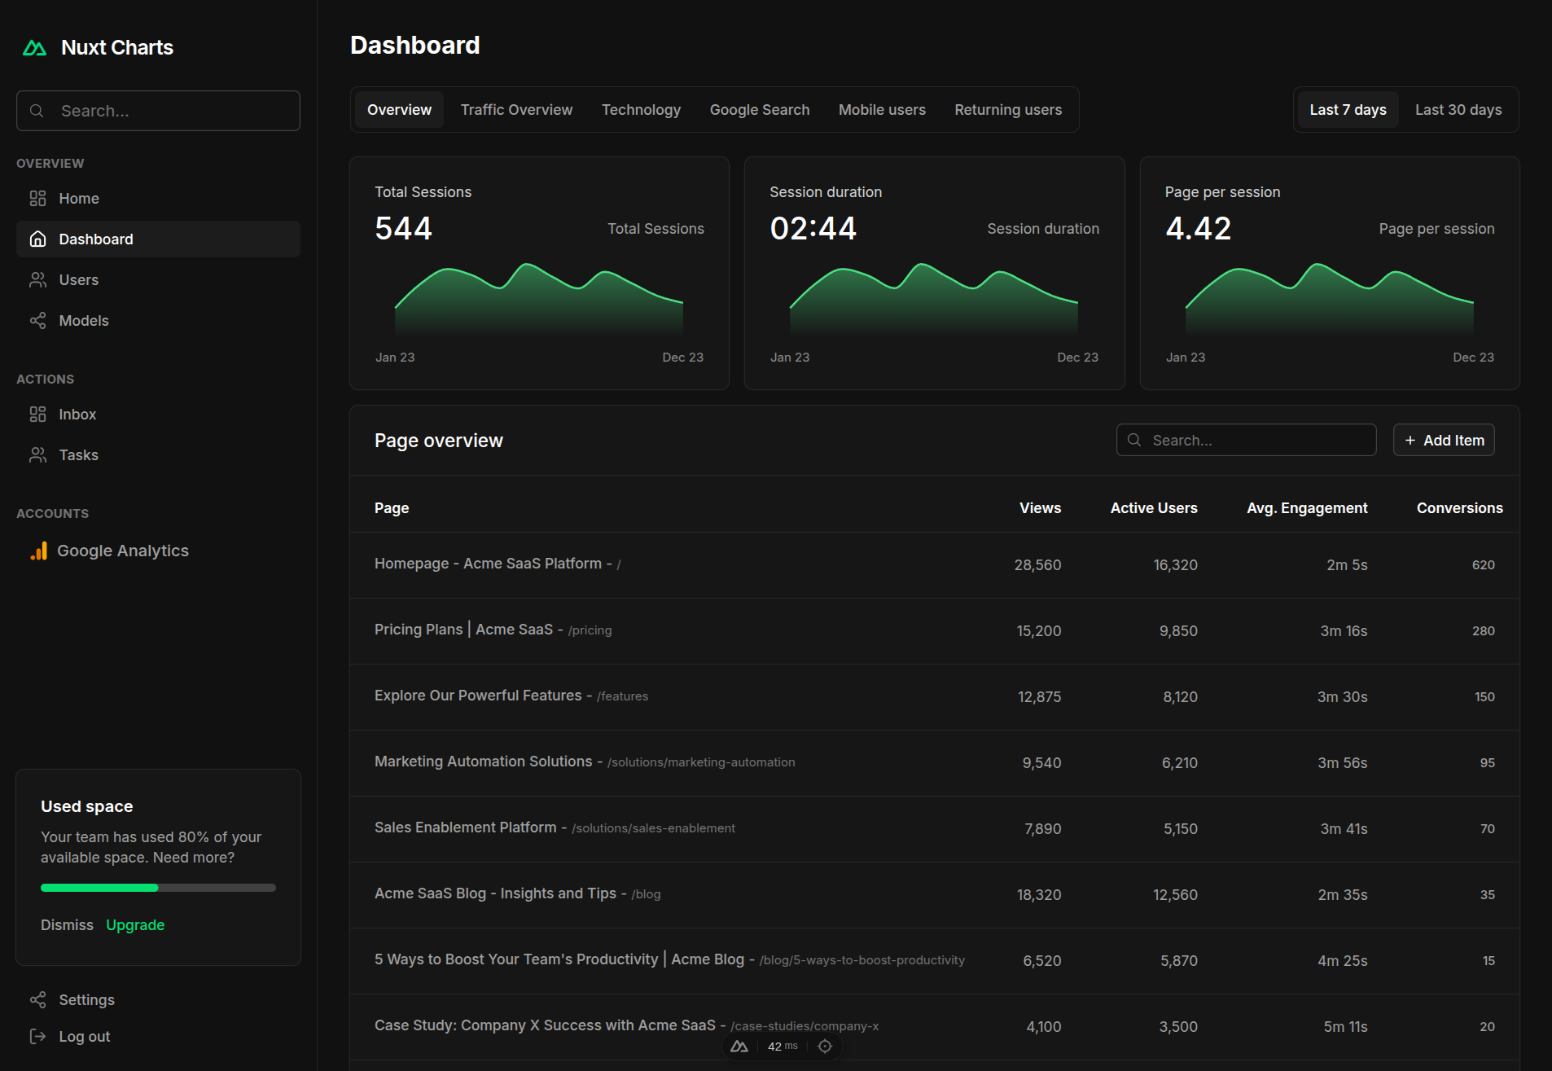Open the Tasks sidebar link
The height and width of the screenshot is (1071, 1552).
point(158,455)
